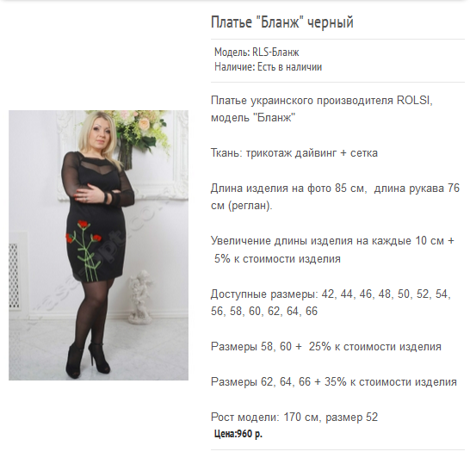470x464 pixels.
Task: Click the availability text Есть в наличии
Action: [289, 66]
